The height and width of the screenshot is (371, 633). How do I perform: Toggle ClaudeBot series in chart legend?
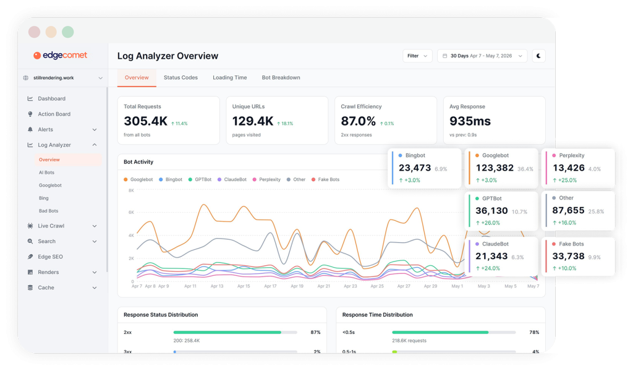click(232, 180)
